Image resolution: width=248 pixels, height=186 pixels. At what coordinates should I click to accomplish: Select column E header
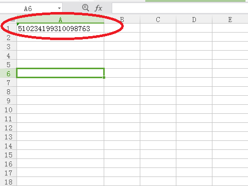click(x=230, y=20)
